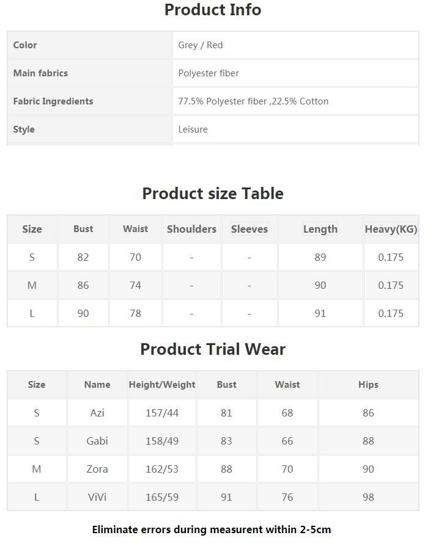The image size is (428, 549).
Task: Click the Heavy(KG) column header
Action: pos(391,229)
